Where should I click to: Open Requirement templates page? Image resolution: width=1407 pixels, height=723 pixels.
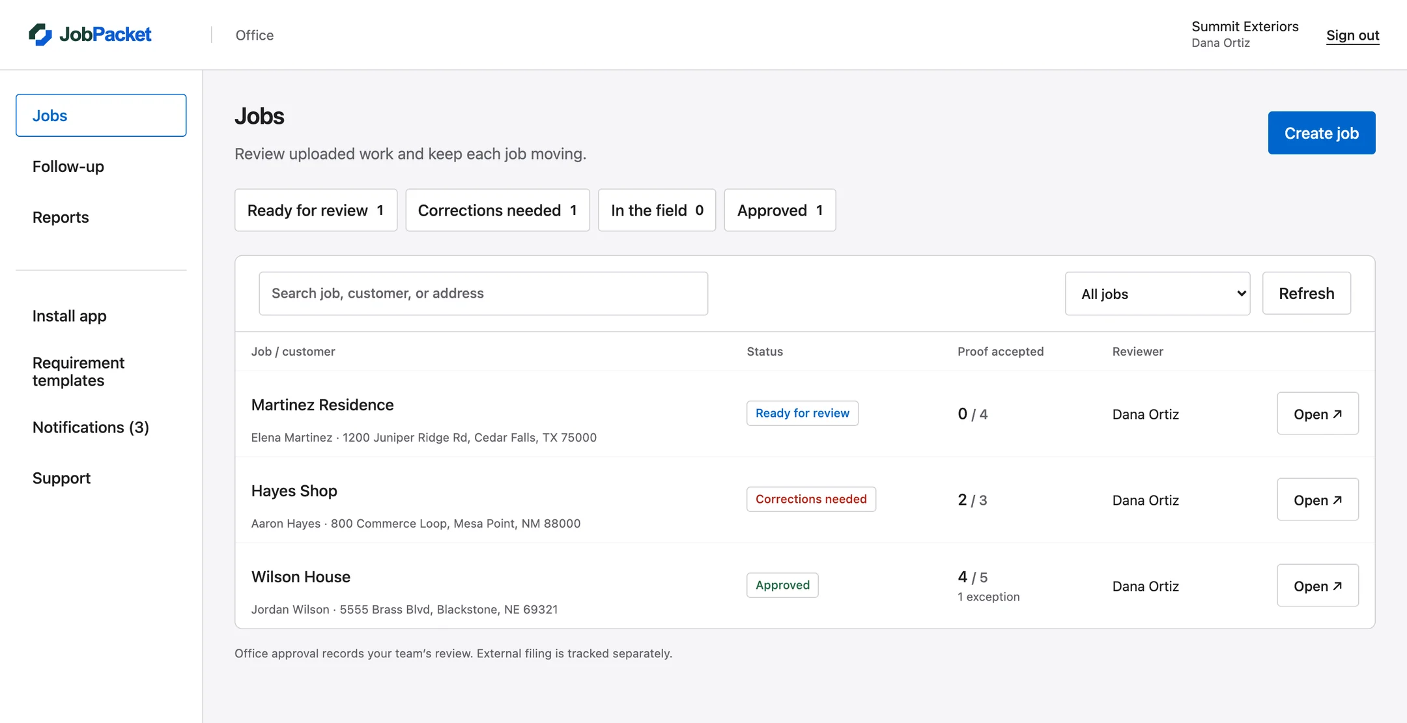tap(78, 371)
